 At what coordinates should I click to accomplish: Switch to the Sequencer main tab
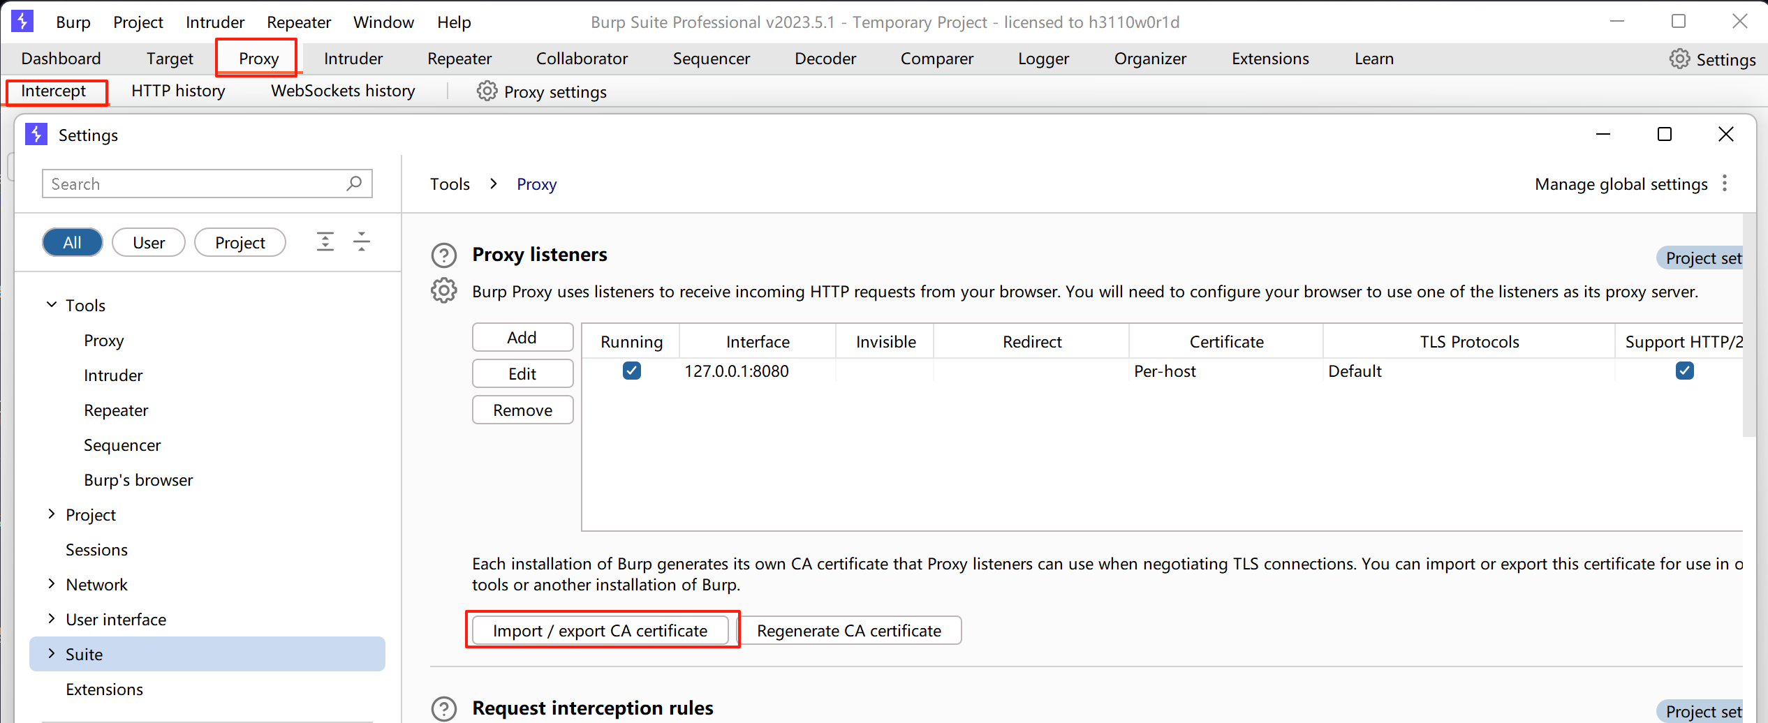pos(712,59)
